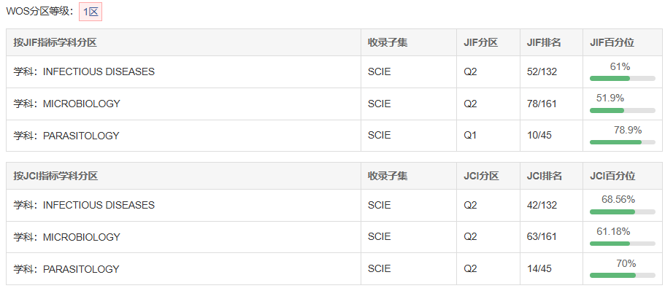The width and height of the screenshot is (665, 291).
Task: Click the JIF排名 header cell
Action: (551, 42)
